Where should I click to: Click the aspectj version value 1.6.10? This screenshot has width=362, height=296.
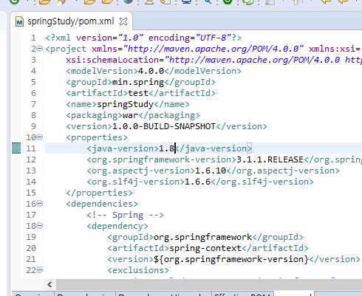coord(211,171)
